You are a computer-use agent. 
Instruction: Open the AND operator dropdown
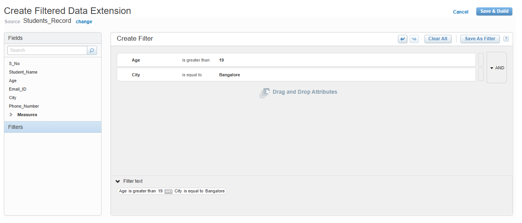coord(496,68)
